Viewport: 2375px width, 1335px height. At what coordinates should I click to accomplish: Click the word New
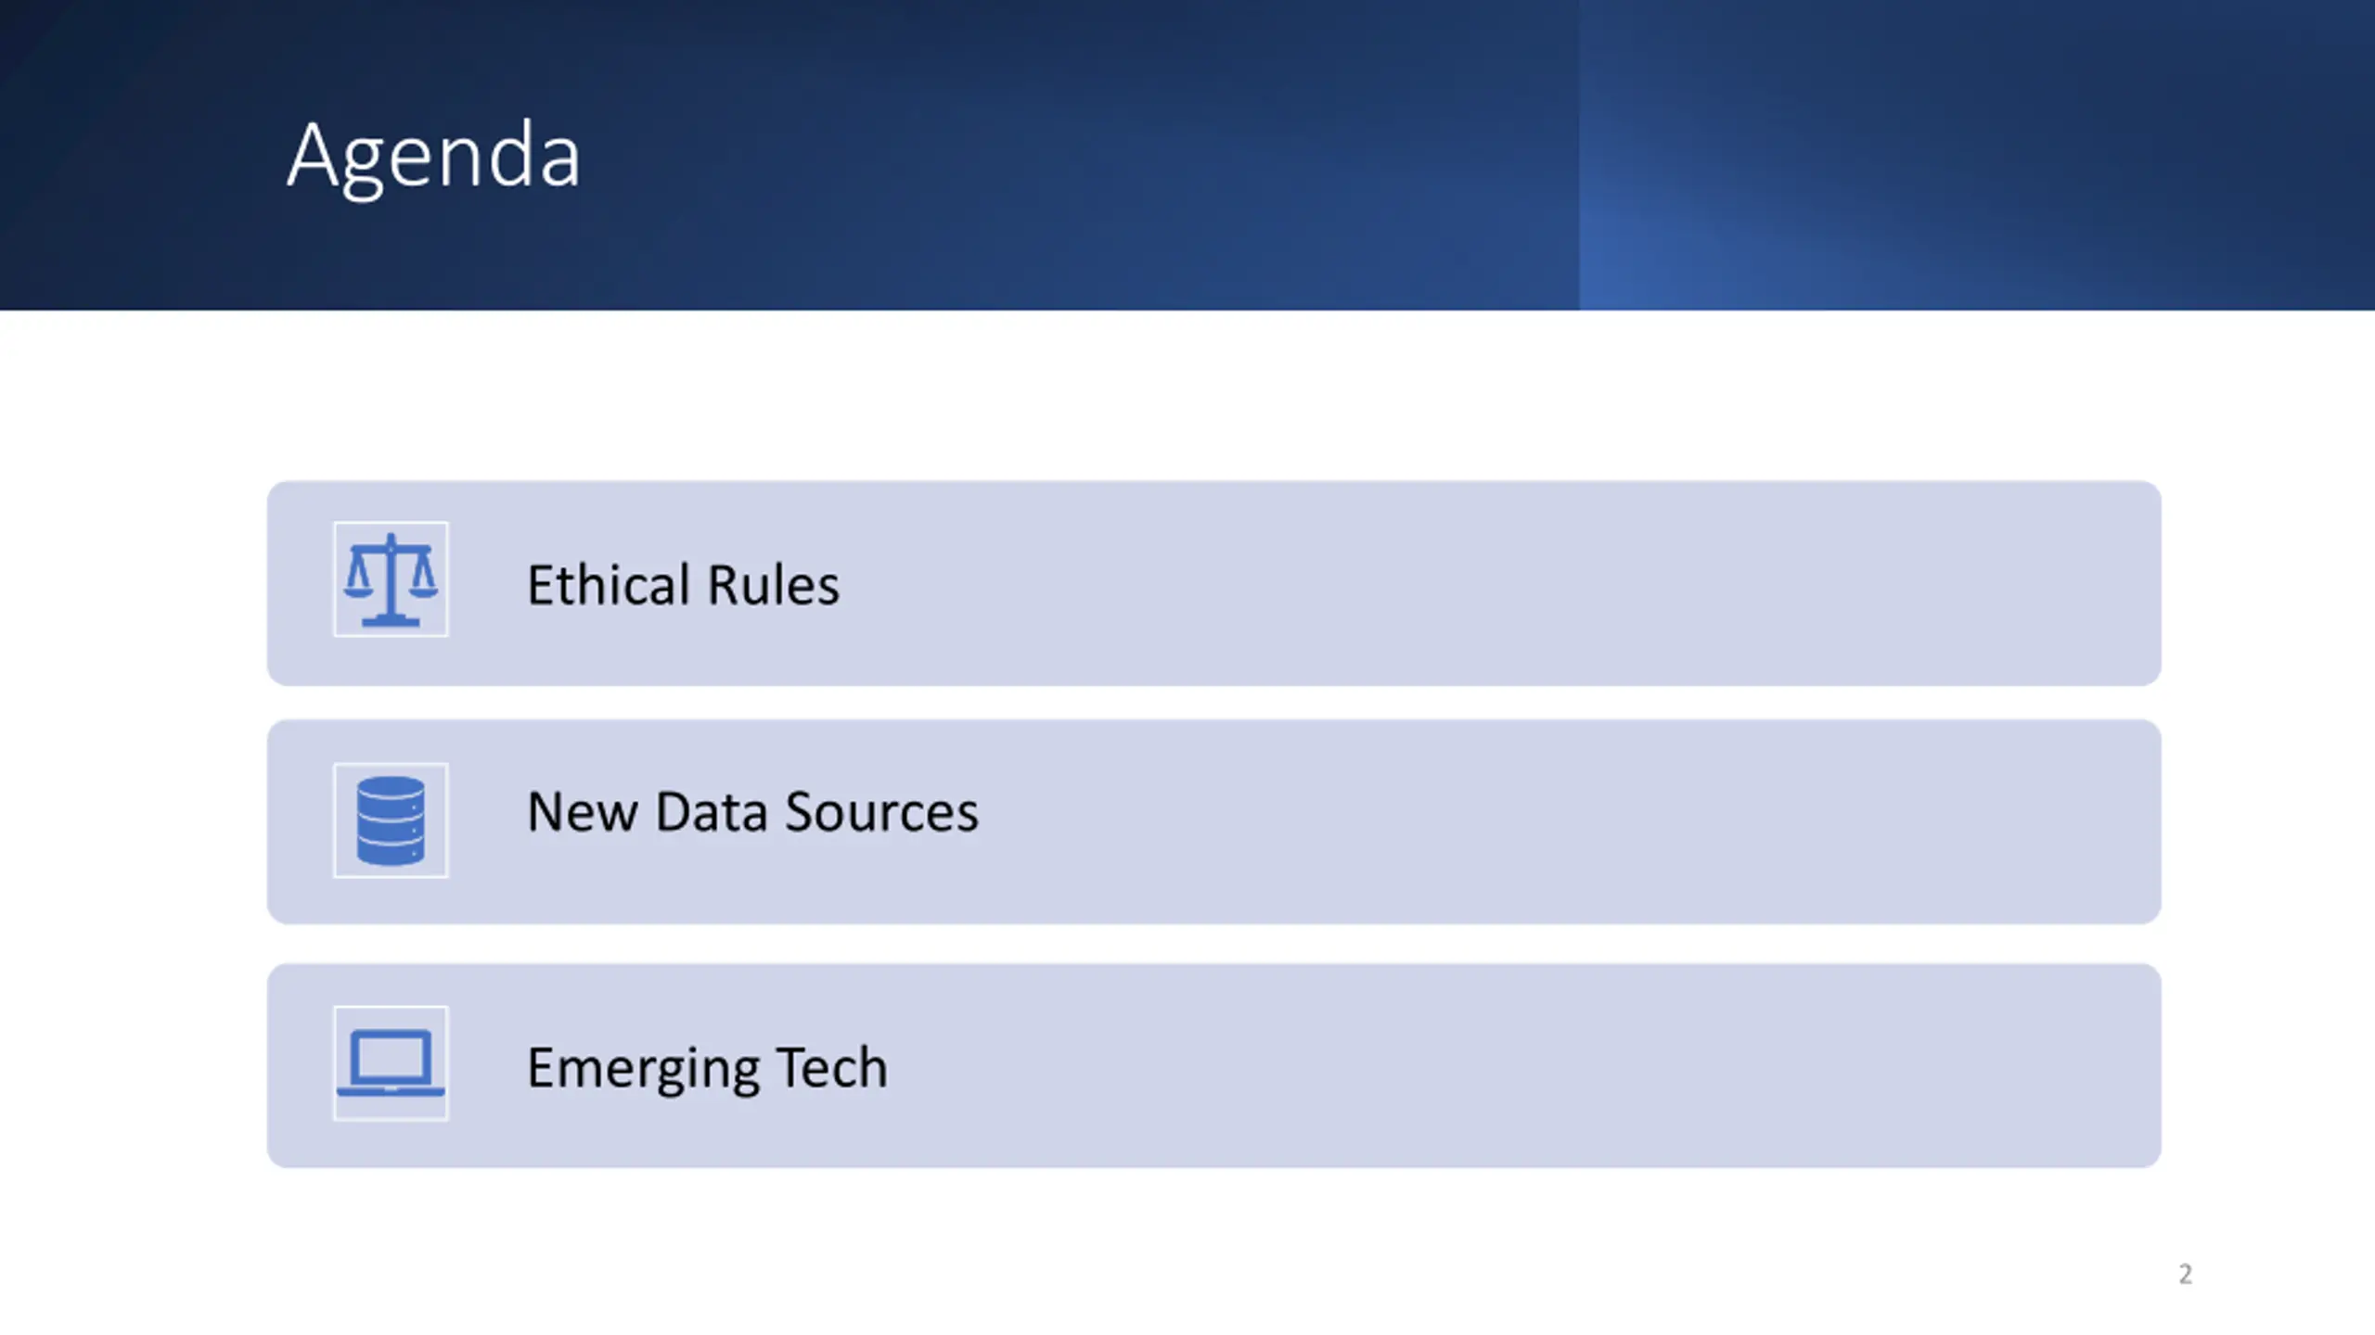(583, 812)
